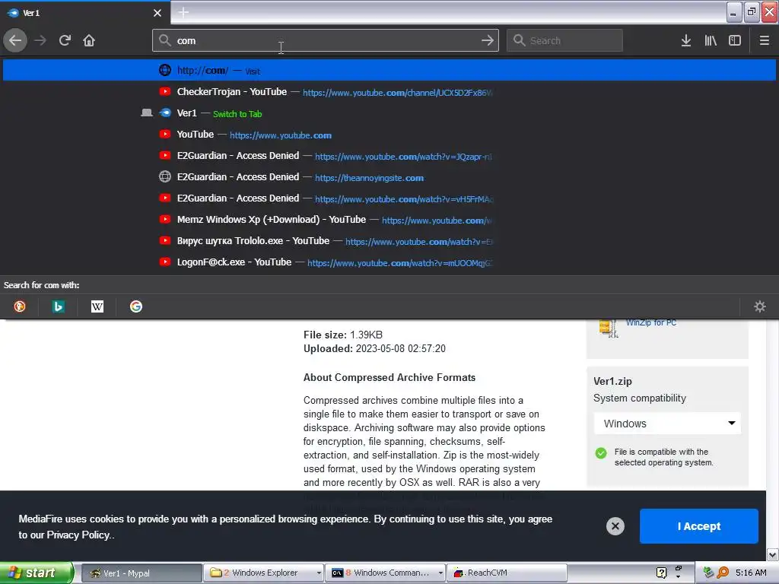Open the home page icon
779x584 pixels.
tap(89, 40)
